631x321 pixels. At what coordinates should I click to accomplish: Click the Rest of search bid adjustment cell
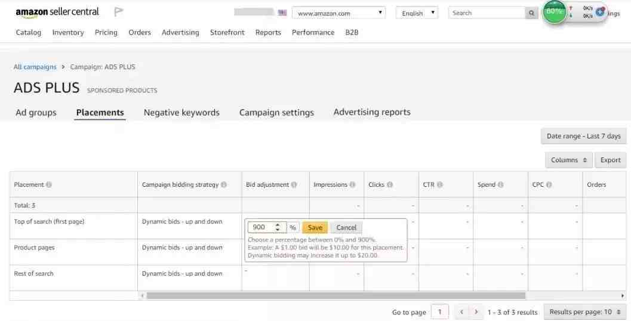point(276,278)
